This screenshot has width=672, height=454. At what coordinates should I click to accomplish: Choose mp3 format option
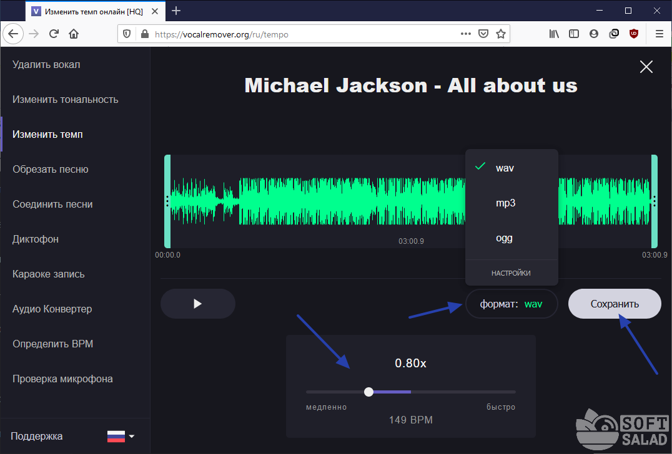click(511, 203)
